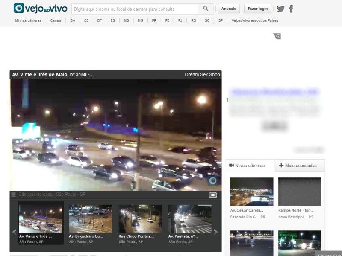
Task: Open Av. Vinte e Três thumbnail
Action: (x=41, y=219)
